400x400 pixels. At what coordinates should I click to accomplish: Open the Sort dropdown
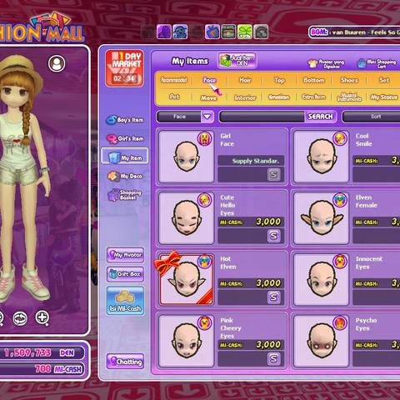(372, 117)
